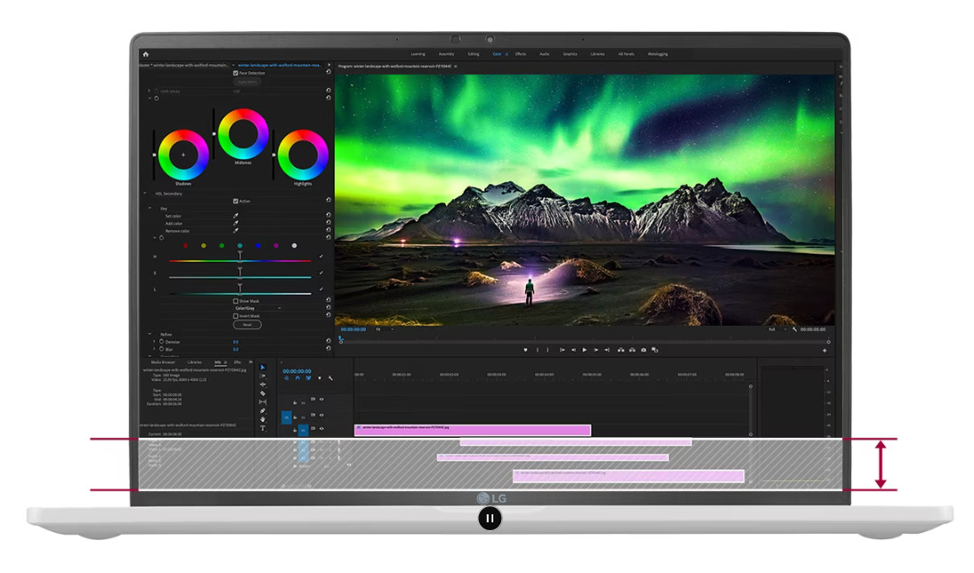Toggle the HSL Secondary Active checkbox

[x=235, y=201]
